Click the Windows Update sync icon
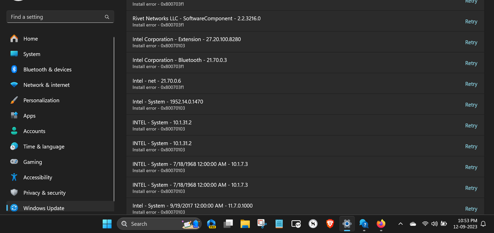This screenshot has height=233, width=494. [x=14, y=208]
